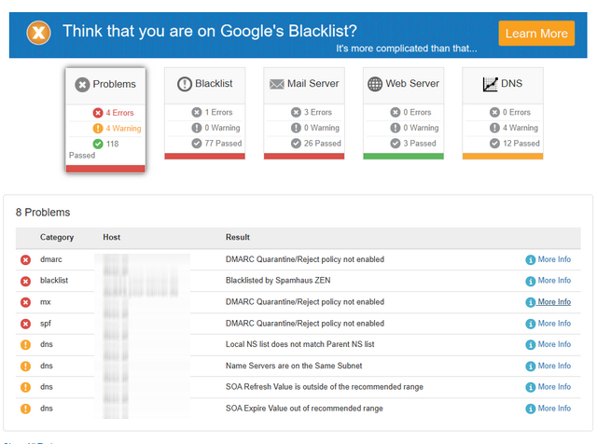Click the Web Server globe icon
597x444 pixels.
click(x=376, y=84)
